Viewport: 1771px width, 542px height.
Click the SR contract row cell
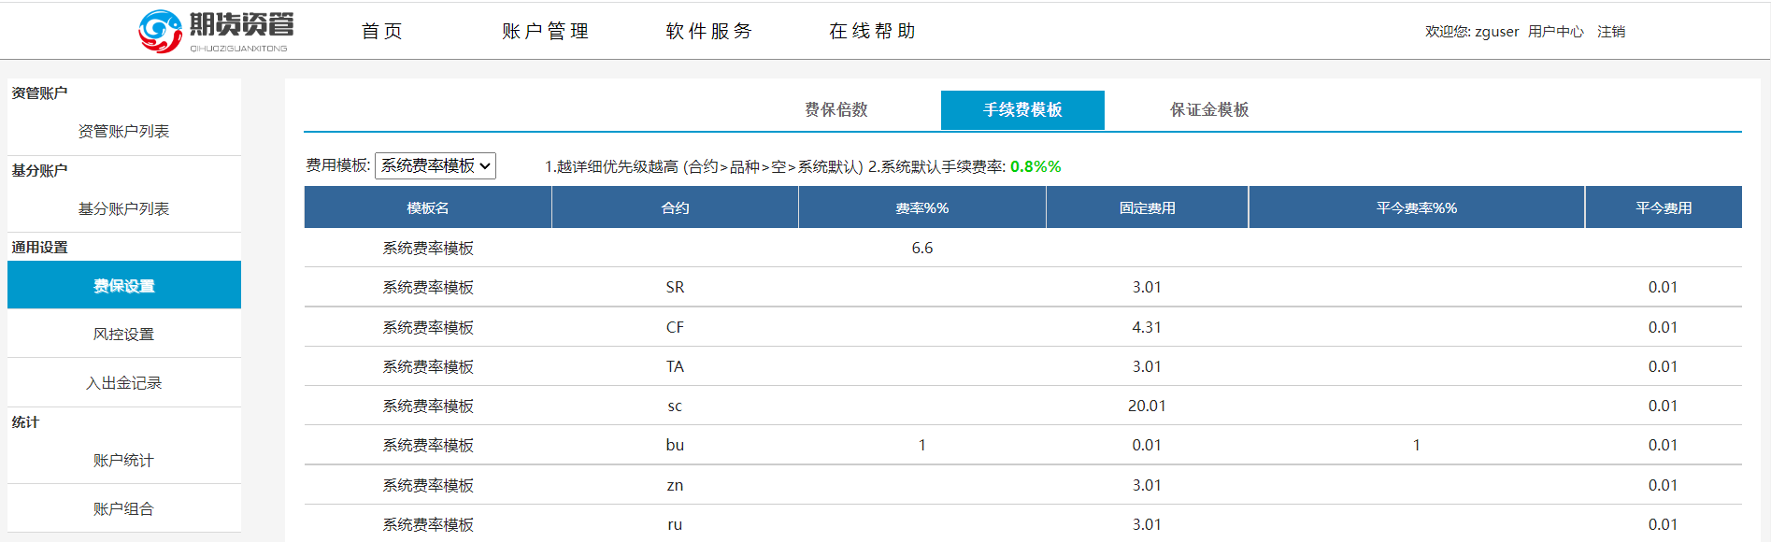[x=675, y=287]
